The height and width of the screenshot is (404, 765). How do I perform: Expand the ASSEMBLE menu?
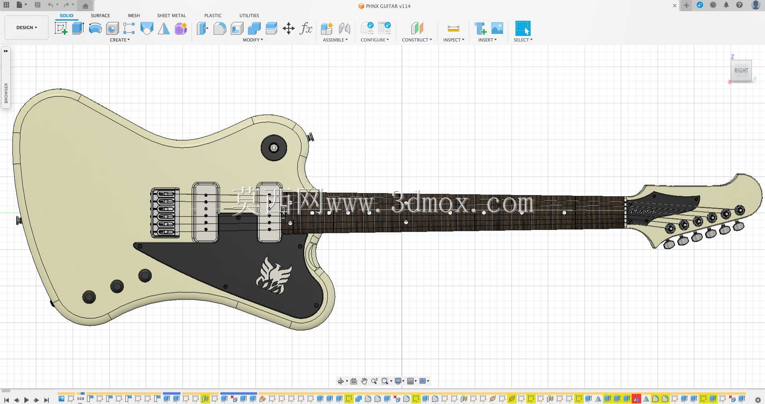[x=335, y=40]
